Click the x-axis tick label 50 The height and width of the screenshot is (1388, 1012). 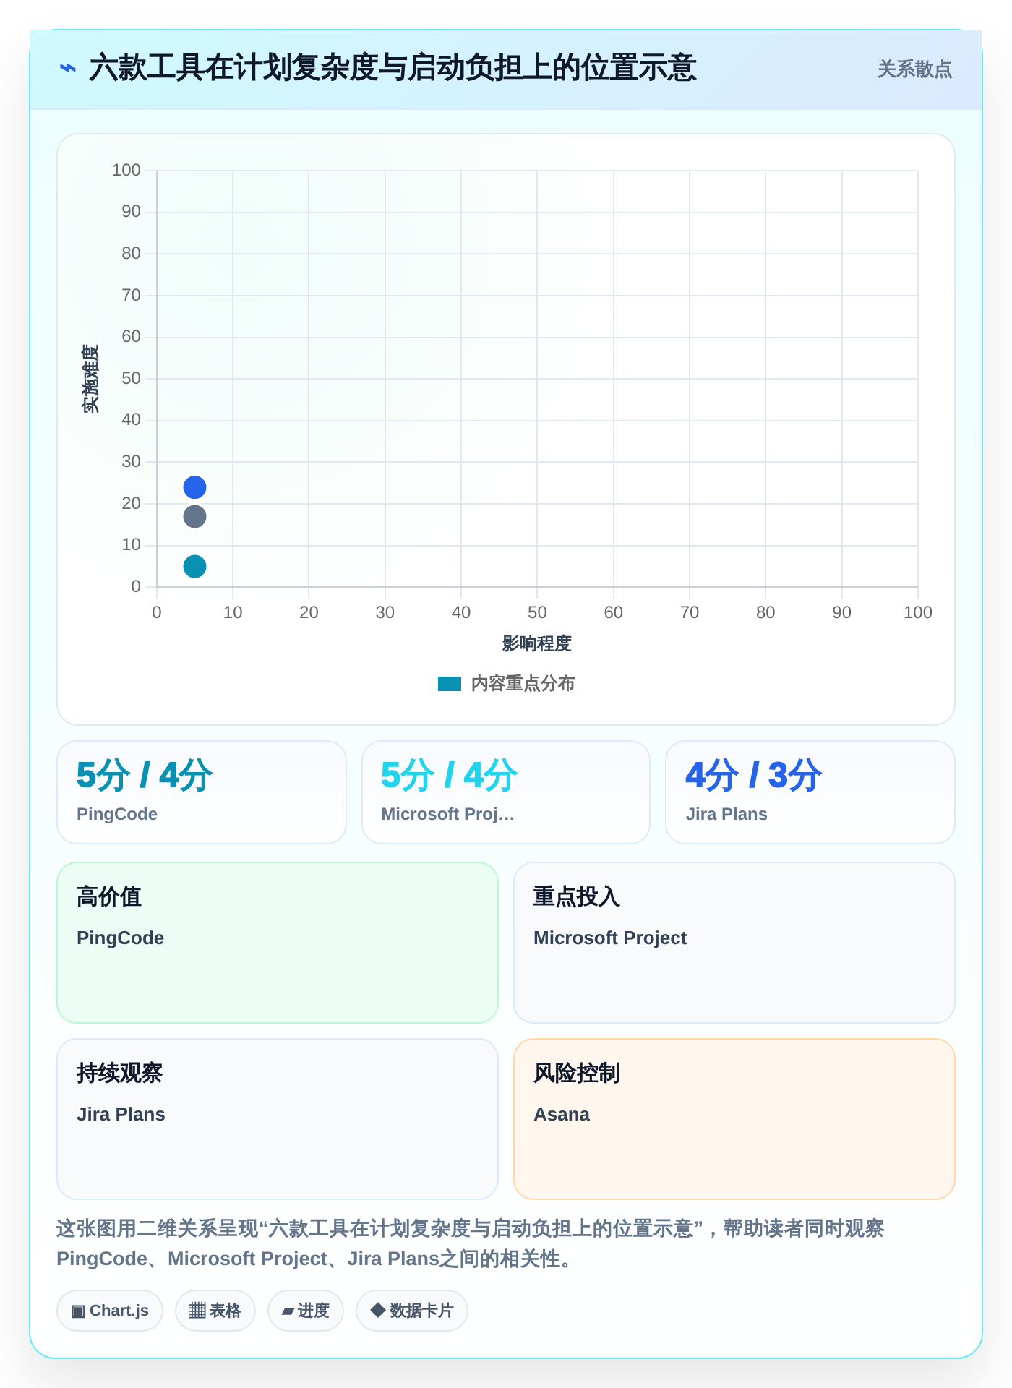click(537, 612)
